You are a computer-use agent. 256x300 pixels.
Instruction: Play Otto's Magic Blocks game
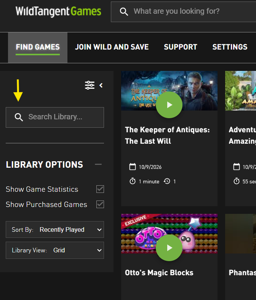click(169, 248)
